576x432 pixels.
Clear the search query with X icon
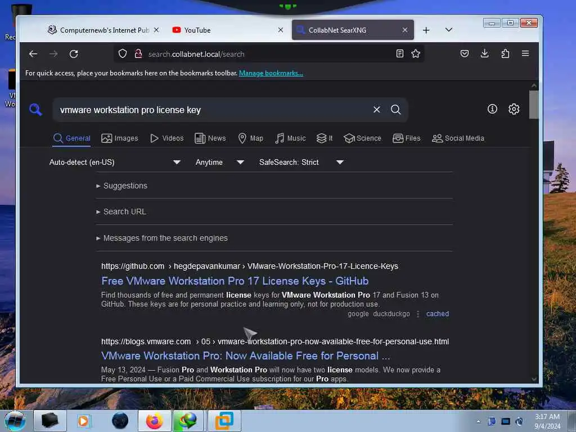point(376,110)
